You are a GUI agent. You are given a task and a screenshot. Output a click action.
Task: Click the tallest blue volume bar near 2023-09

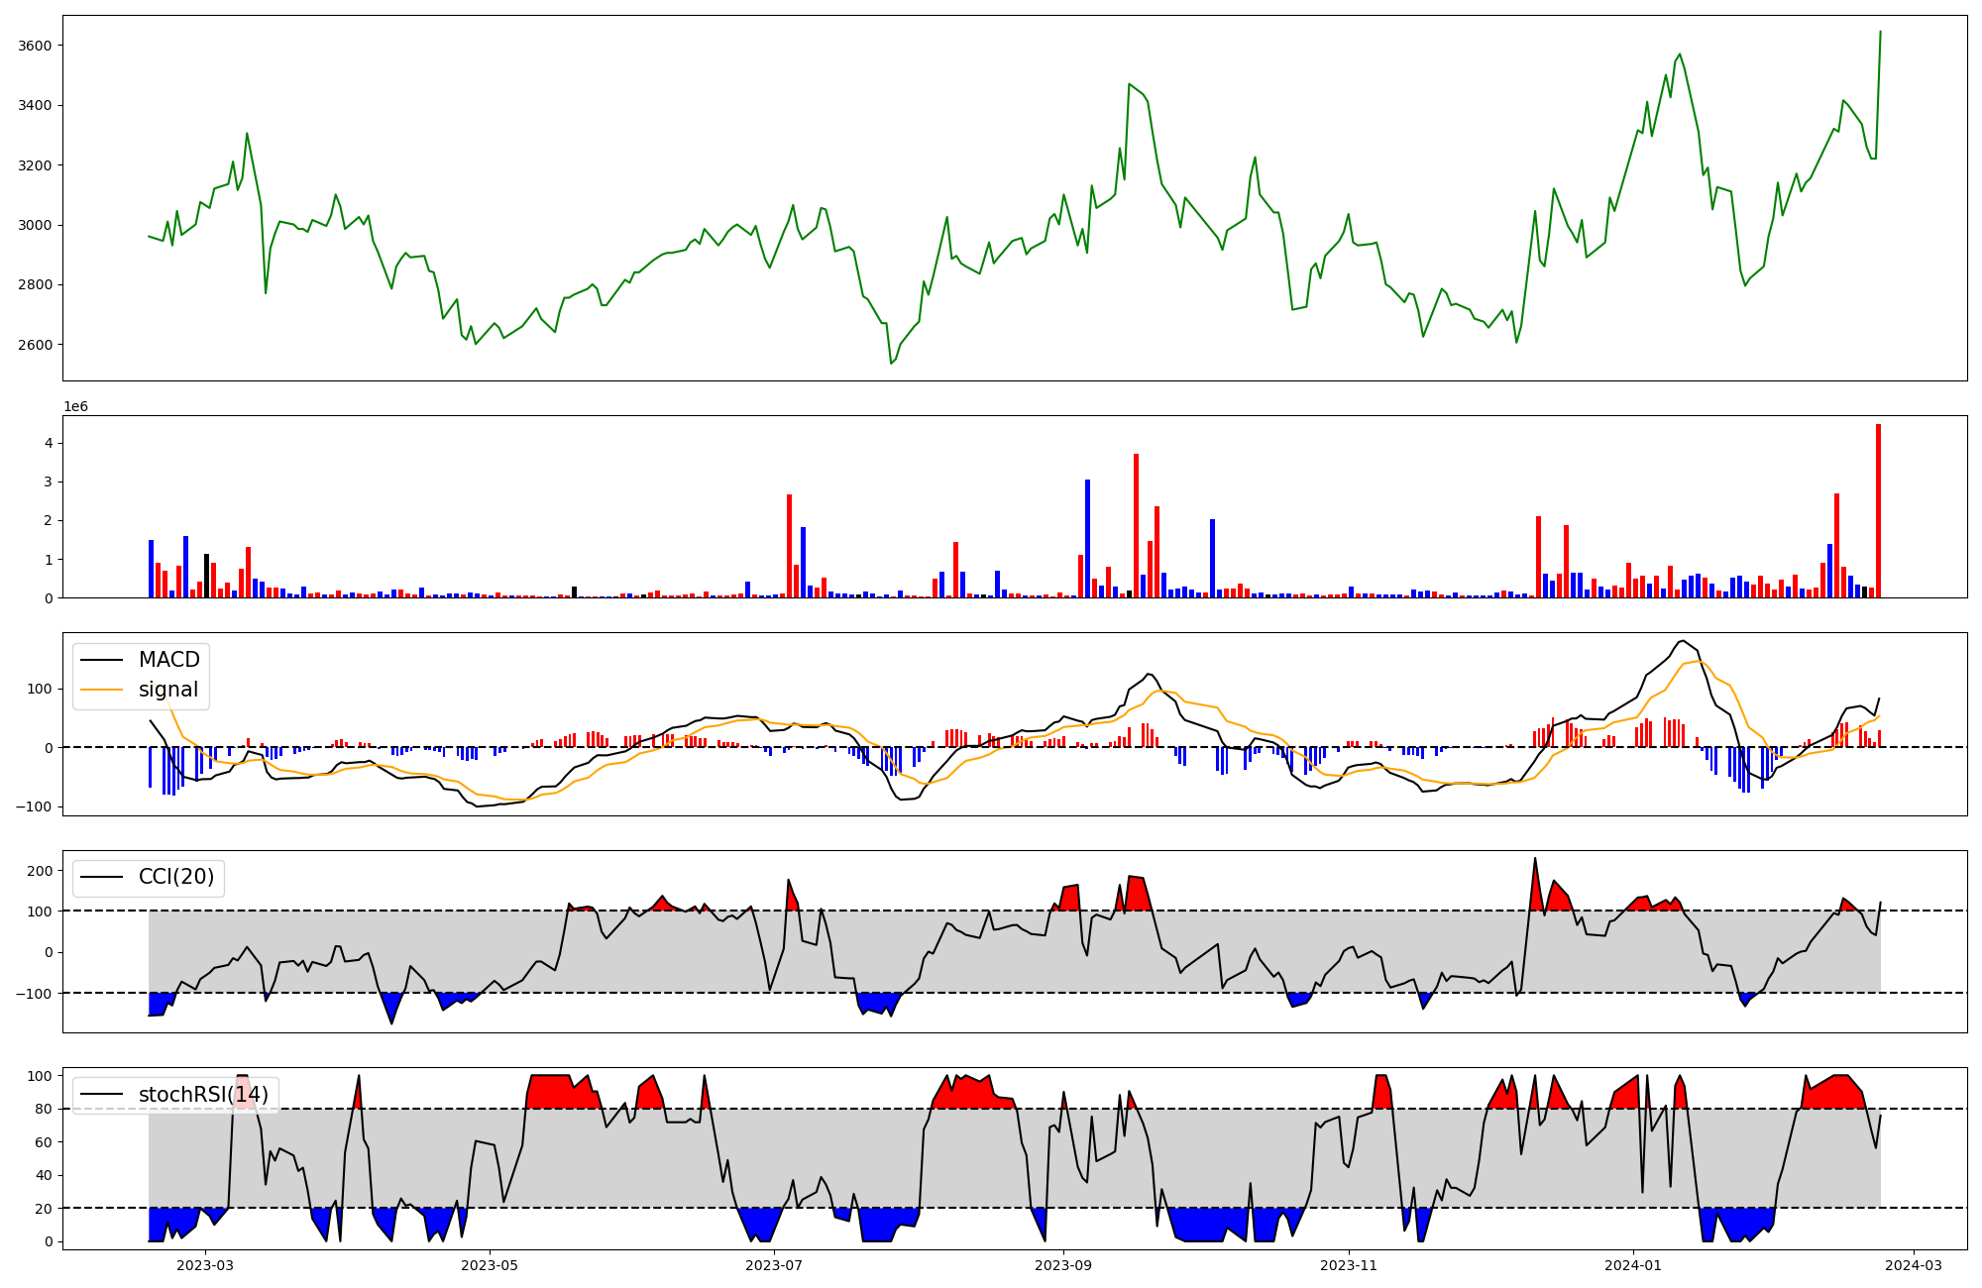pos(1087,538)
